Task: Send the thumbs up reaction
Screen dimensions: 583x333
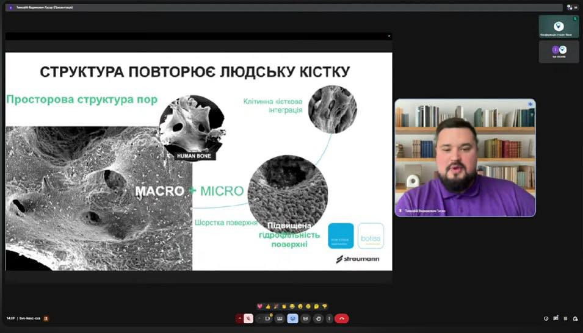Action: (267, 306)
